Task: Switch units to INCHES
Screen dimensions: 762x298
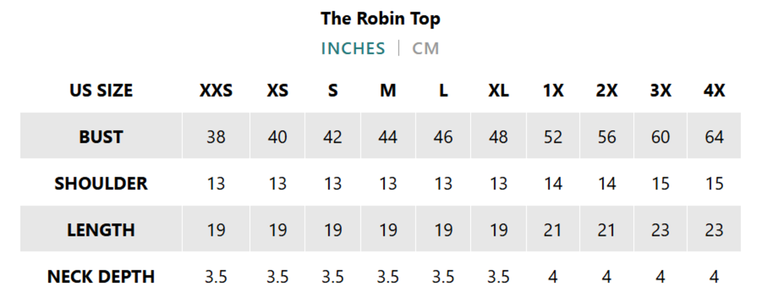Action: point(353,49)
